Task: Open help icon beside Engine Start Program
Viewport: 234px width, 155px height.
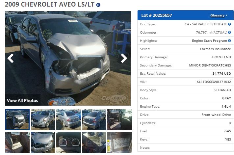Action: 229,40
